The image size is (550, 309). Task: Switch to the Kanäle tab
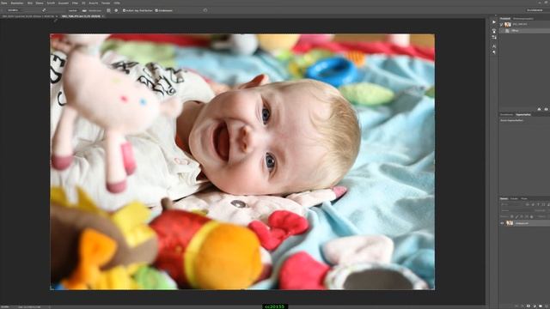tap(514, 198)
